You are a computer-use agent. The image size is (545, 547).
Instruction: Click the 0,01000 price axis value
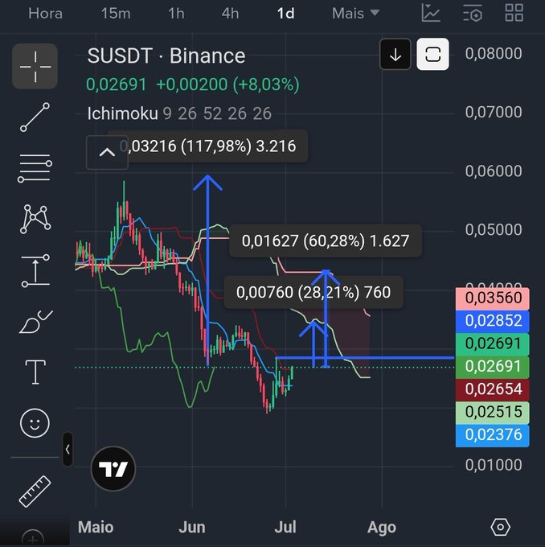point(494,465)
